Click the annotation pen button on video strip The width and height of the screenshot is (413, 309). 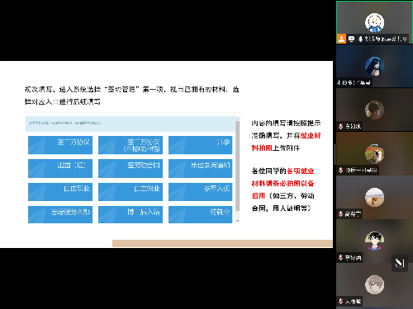400,263
